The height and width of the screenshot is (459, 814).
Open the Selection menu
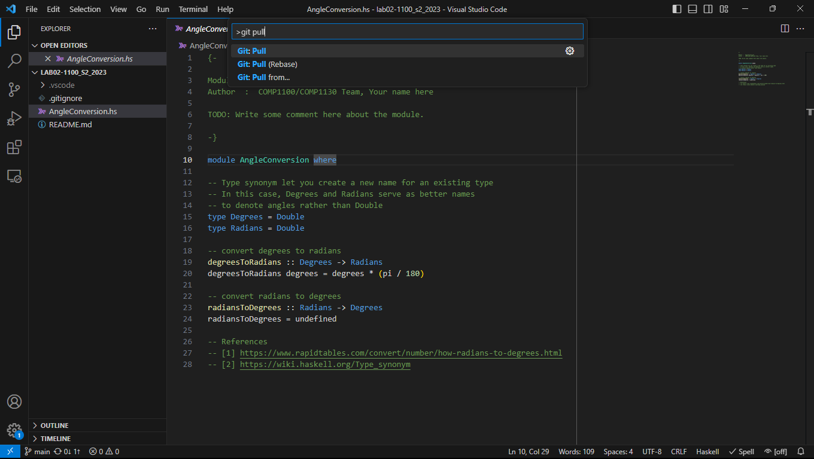[x=85, y=9]
